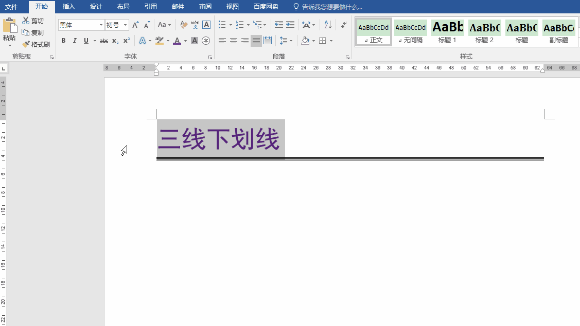This screenshot has width=580, height=326.
Task: Cut text using the 剪切 icon
Action: [35, 21]
